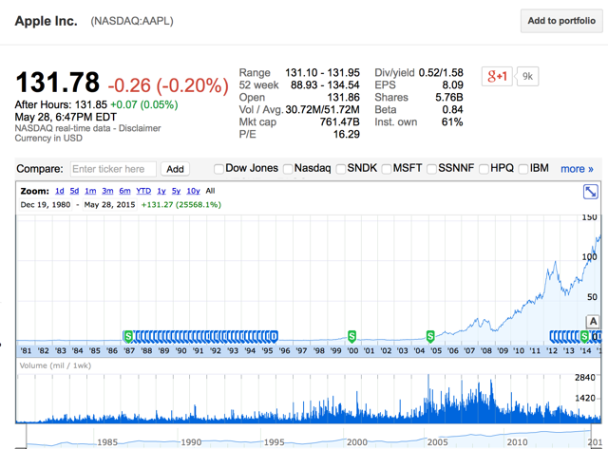
Task: Pick the 10y zoom range
Action: (193, 191)
